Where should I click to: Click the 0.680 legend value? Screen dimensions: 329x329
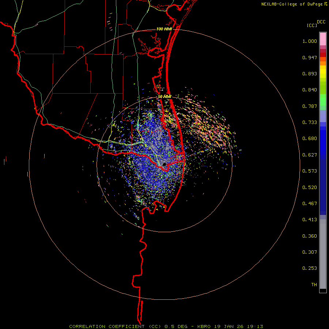(310, 139)
